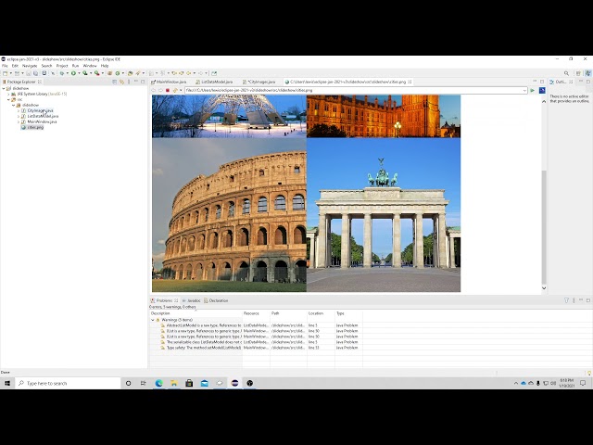Open the Navigate menu

30,66
